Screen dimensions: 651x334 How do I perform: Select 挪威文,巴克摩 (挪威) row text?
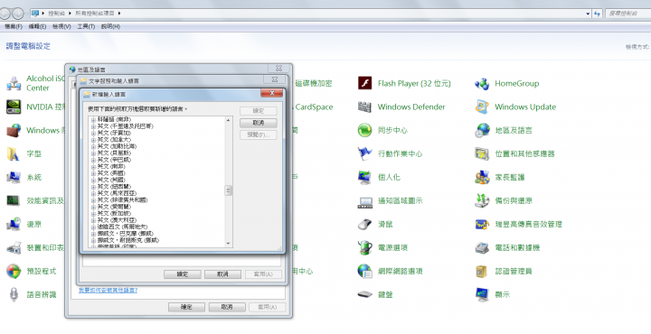[x=125, y=234]
